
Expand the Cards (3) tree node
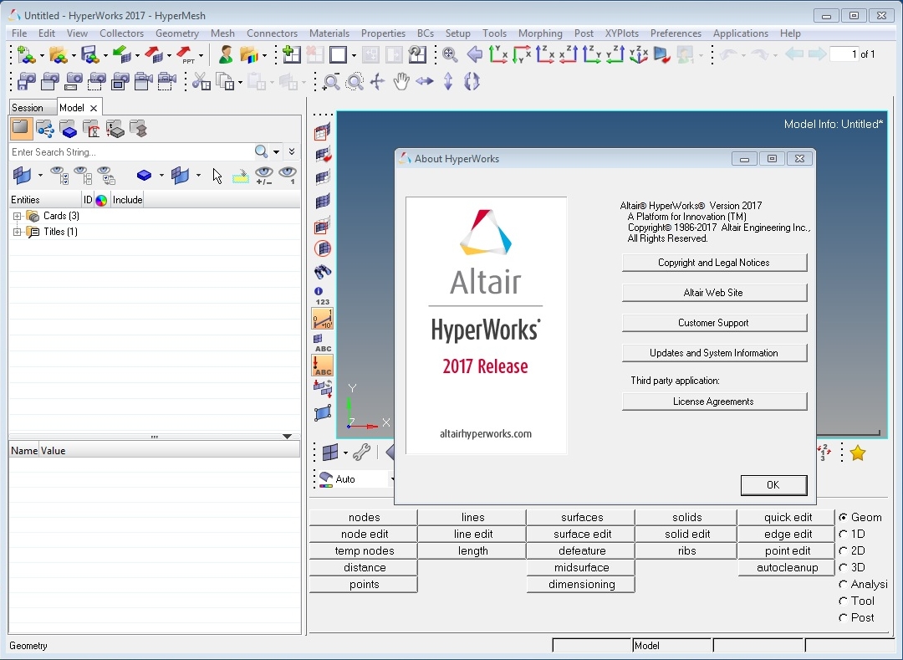pos(18,216)
